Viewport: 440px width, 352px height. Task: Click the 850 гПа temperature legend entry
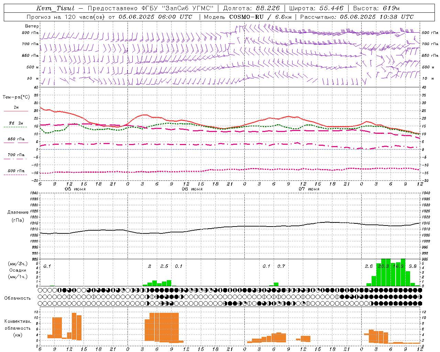[16, 141]
